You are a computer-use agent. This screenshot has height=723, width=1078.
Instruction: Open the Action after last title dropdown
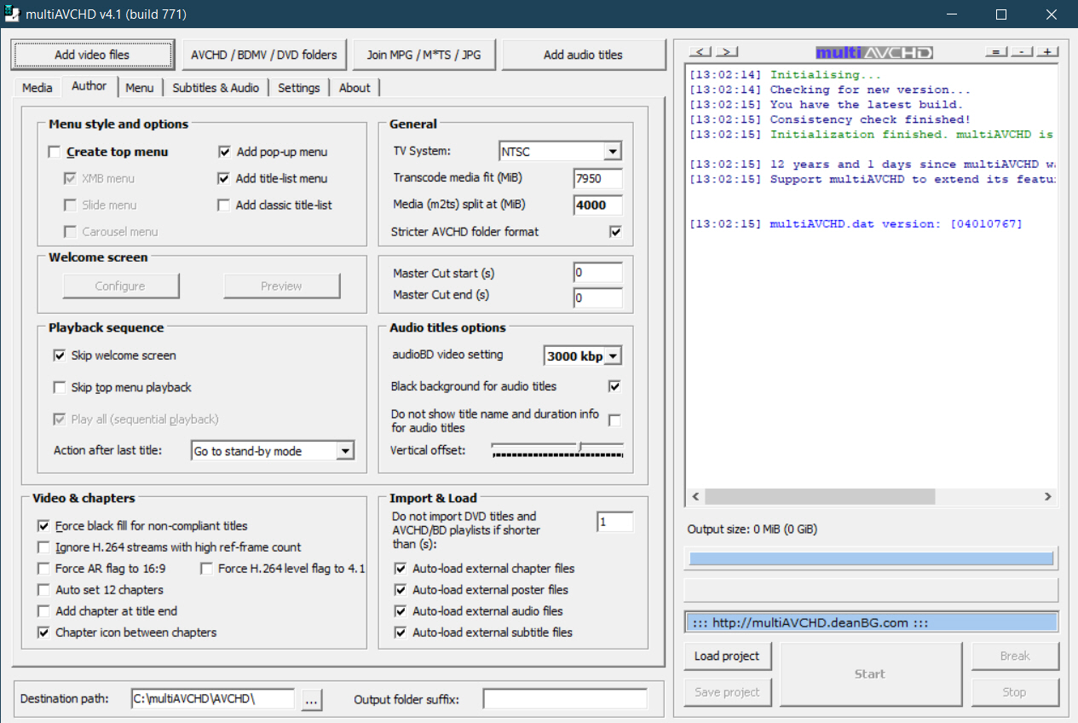click(x=344, y=451)
